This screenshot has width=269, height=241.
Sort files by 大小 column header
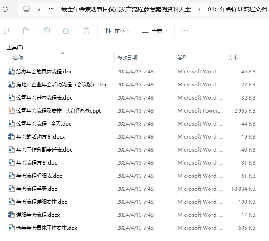pos(232,58)
